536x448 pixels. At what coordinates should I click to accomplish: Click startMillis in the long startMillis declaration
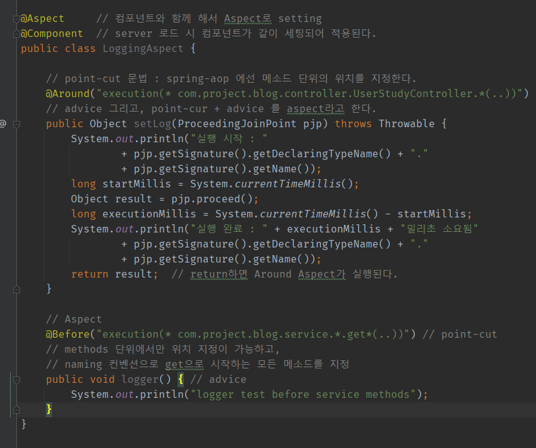pos(137,184)
